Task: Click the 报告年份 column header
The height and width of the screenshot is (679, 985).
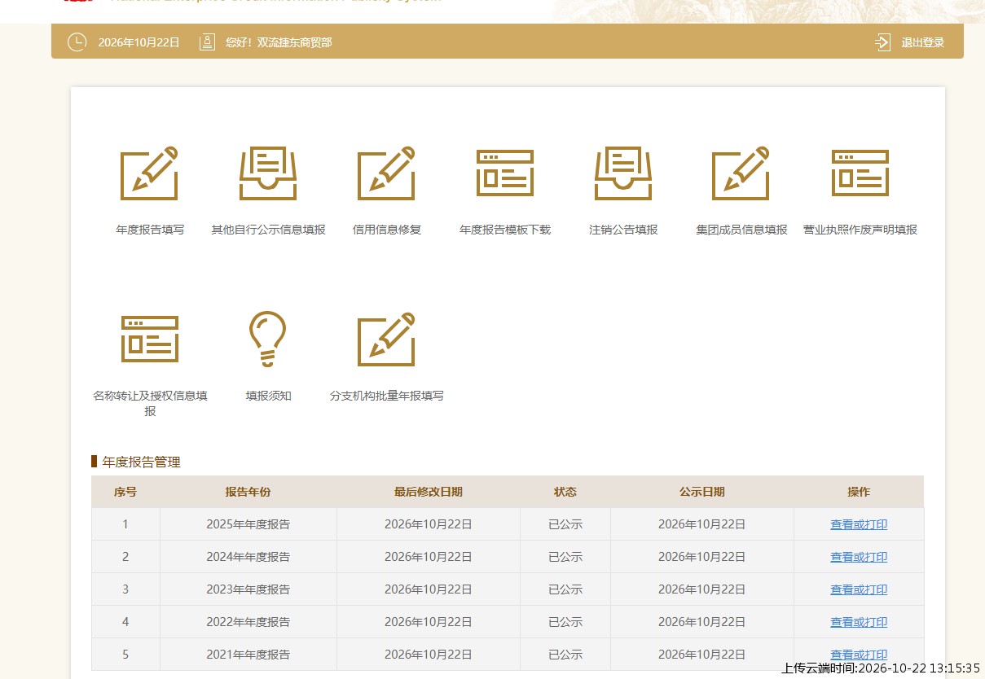Action: click(248, 492)
